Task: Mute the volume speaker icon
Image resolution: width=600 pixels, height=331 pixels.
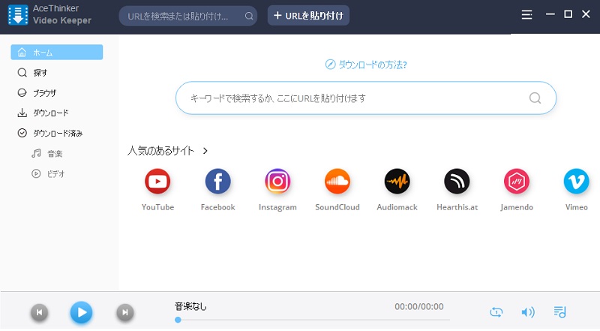Action: coord(528,312)
